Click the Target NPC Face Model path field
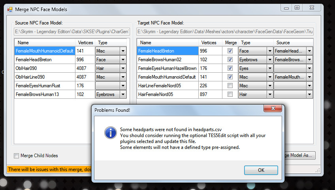The width and height of the screenshot is (335, 190). coord(225,32)
